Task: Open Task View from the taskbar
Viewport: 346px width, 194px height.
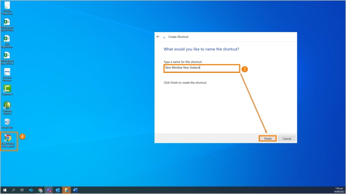Action: pyautogui.click(x=22, y=190)
